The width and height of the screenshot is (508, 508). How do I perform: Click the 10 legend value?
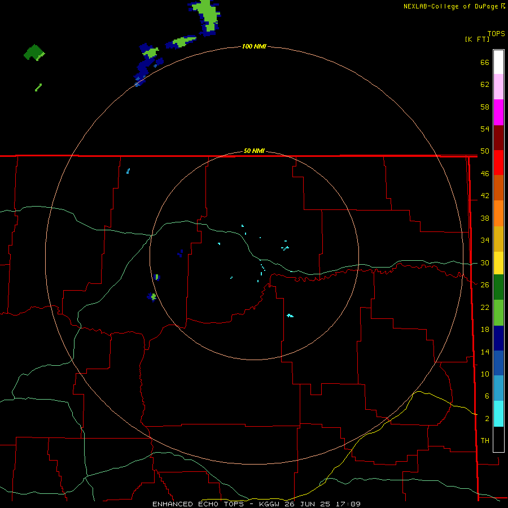point(485,374)
